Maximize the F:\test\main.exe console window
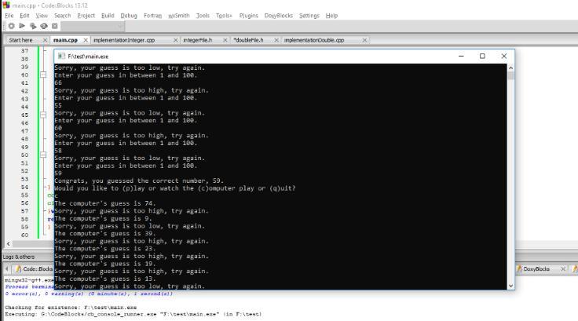Viewport: 578px width, 321px height. (482, 56)
